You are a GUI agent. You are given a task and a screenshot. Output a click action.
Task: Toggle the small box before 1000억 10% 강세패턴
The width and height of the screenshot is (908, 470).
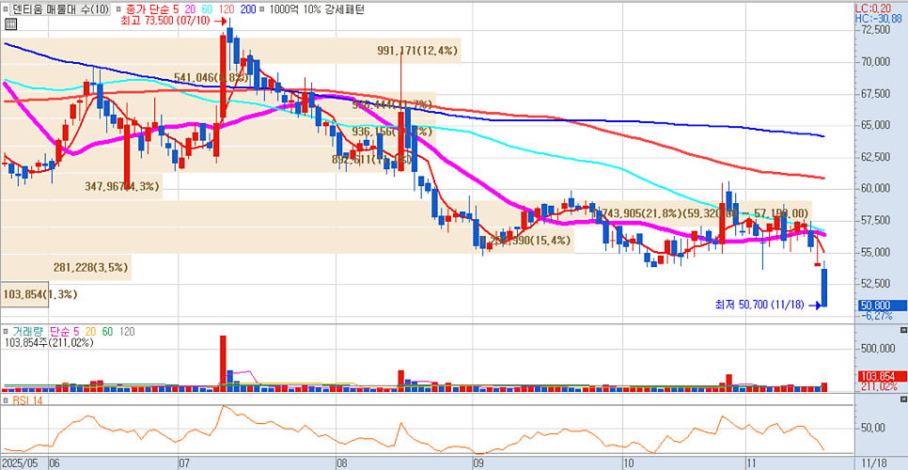[262, 9]
